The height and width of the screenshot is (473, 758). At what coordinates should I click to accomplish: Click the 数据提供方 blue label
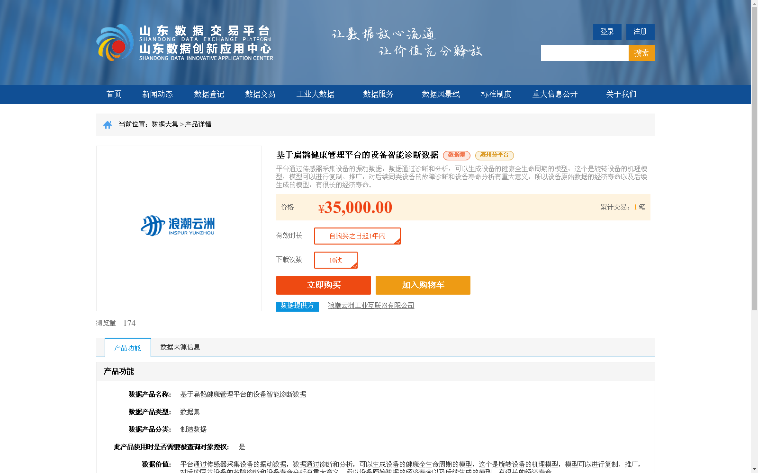coord(298,306)
